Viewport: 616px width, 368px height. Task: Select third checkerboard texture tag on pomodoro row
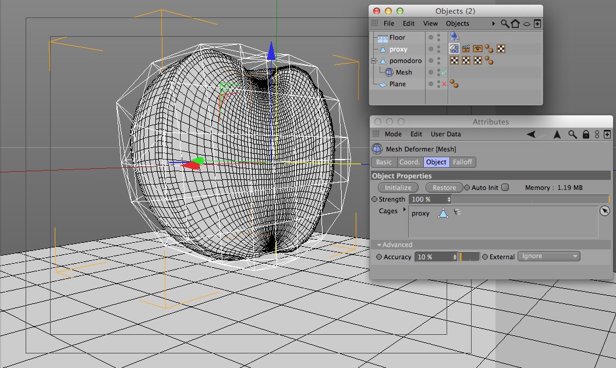[477, 61]
